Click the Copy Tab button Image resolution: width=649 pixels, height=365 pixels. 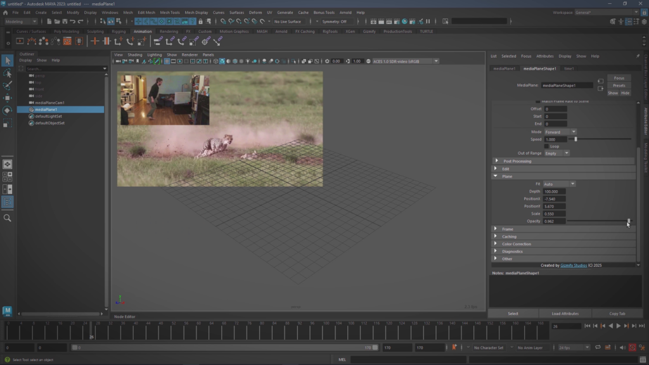point(617,314)
